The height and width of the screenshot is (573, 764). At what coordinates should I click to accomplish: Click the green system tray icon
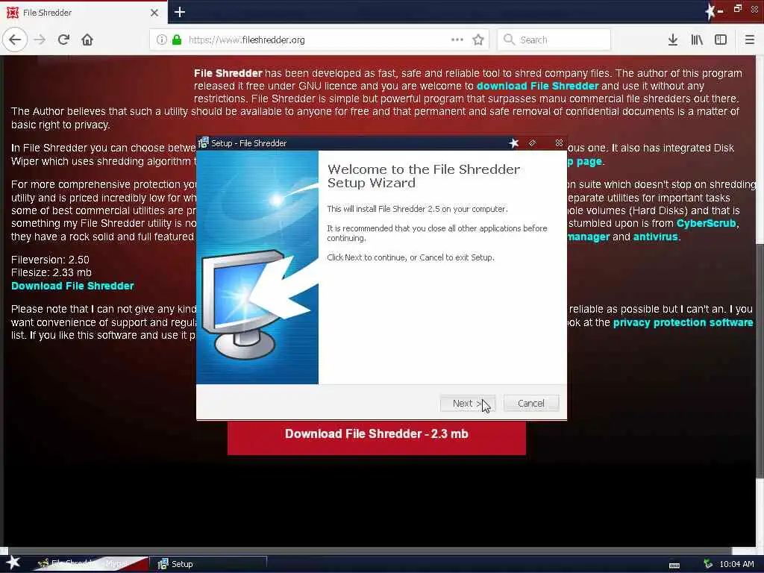coord(708,564)
